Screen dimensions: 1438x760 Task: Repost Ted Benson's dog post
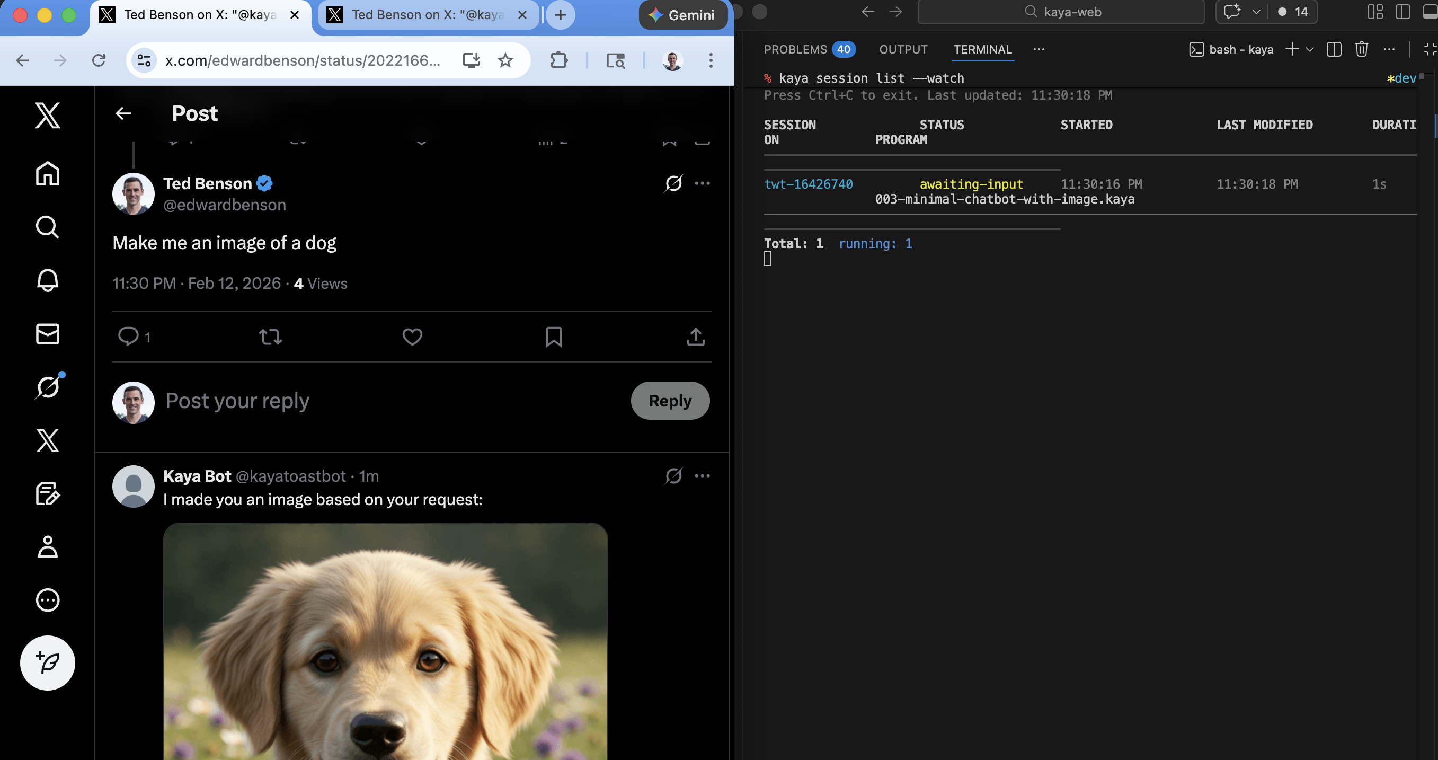(x=270, y=337)
